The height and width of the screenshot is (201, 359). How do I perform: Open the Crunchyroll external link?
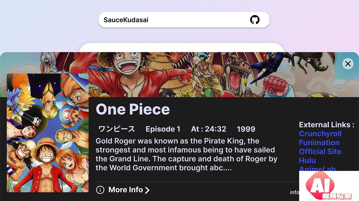320,134
